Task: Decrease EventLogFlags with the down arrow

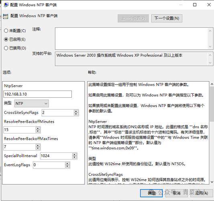Action: pos(67,166)
